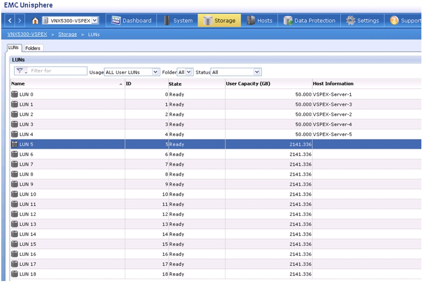
Task: Select the LUN 3 name text
Action: pyautogui.click(x=26, y=125)
